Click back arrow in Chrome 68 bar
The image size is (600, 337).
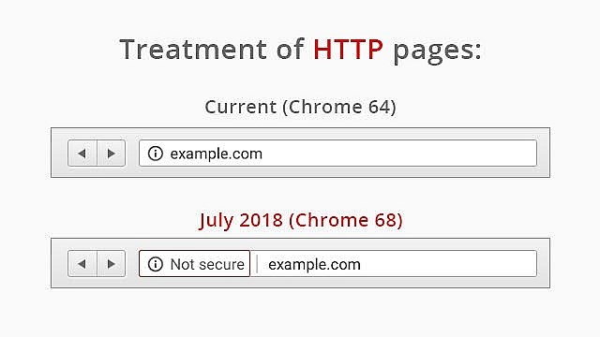click(x=82, y=264)
